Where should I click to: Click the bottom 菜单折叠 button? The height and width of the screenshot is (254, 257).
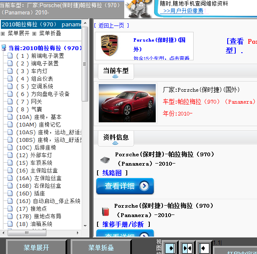(101, 247)
